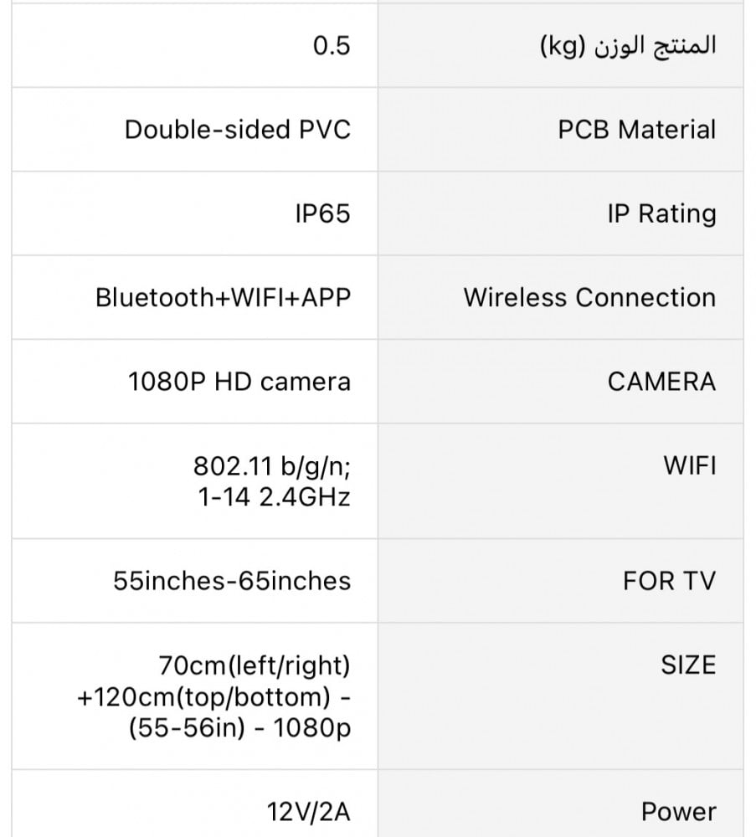Click the 1080P HD camera value
The image size is (756, 837).
pyautogui.click(x=239, y=382)
